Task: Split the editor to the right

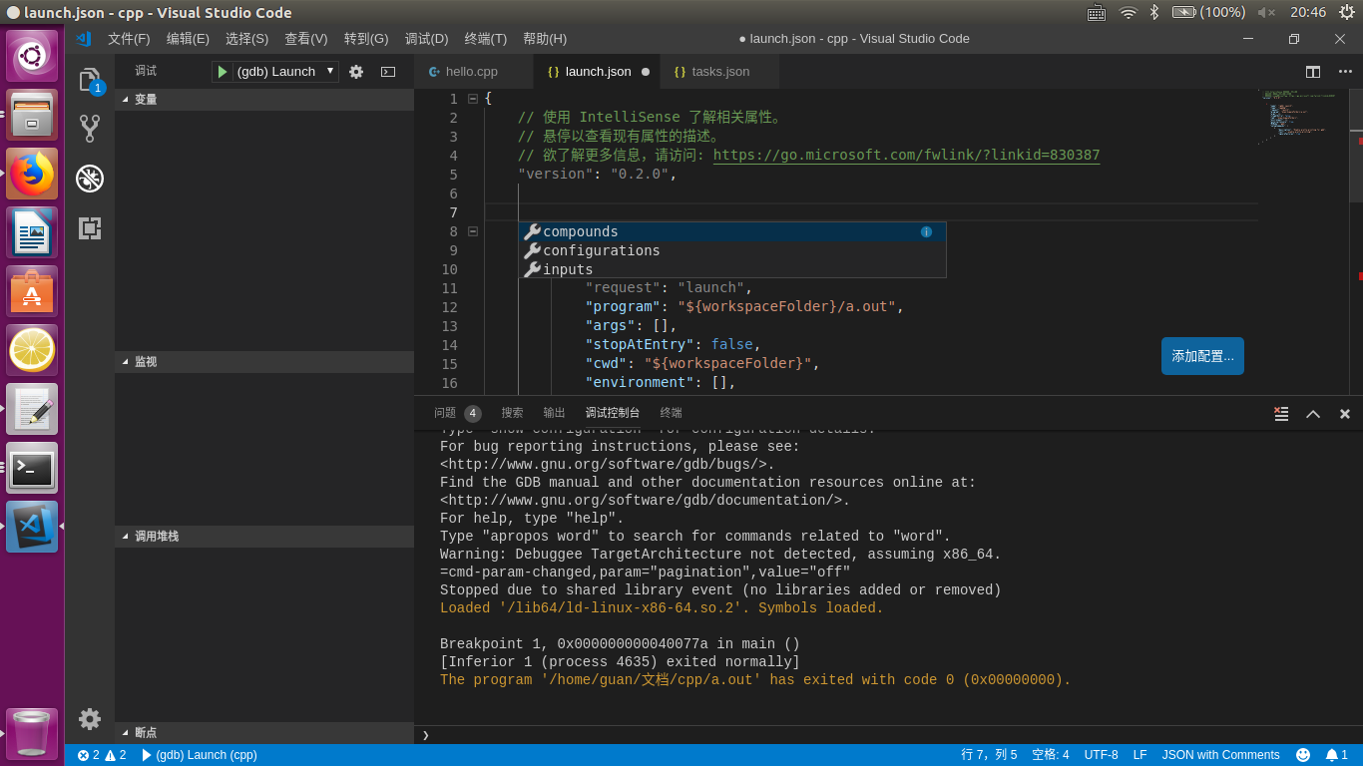Action: pyautogui.click(x=1313, y=72)
